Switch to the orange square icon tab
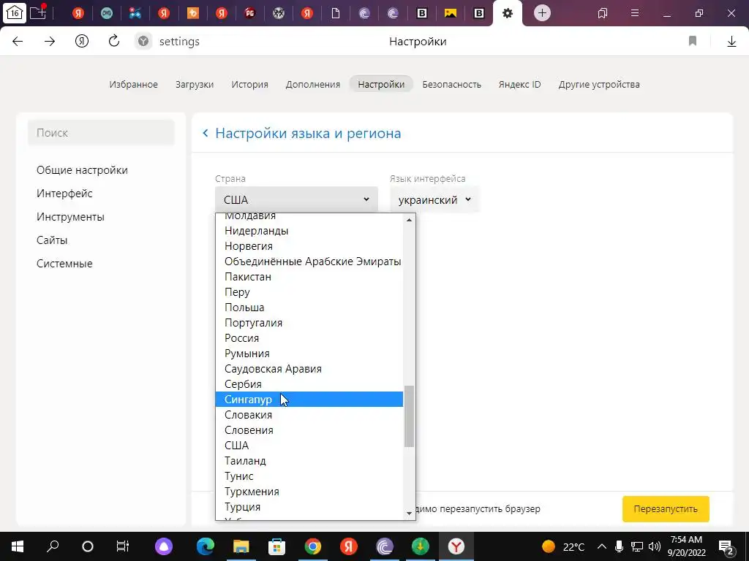The image size is (749, 561). pos(192,13)
